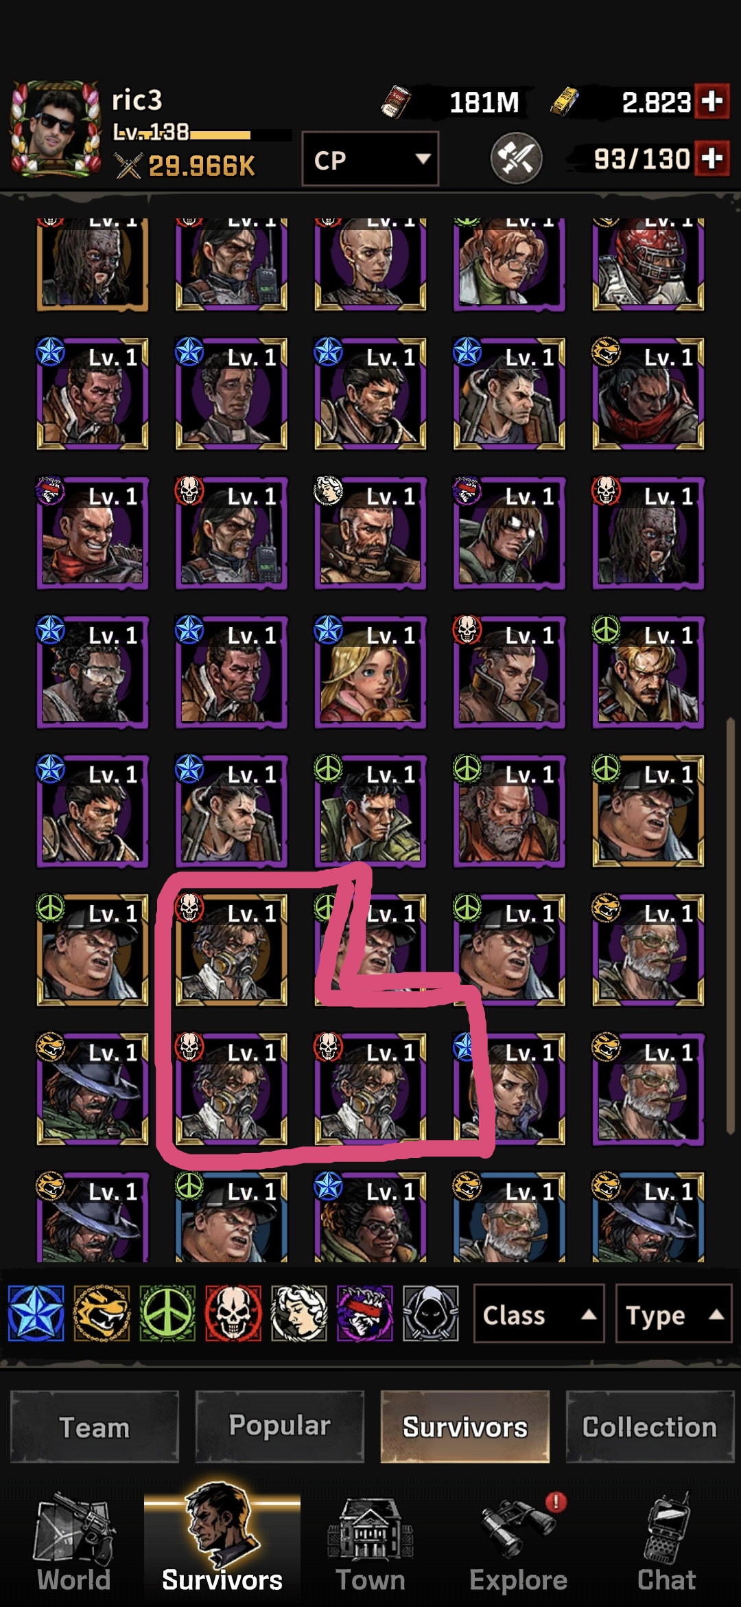Select the hooded figure faction filter icon

tap(431, 1314)
